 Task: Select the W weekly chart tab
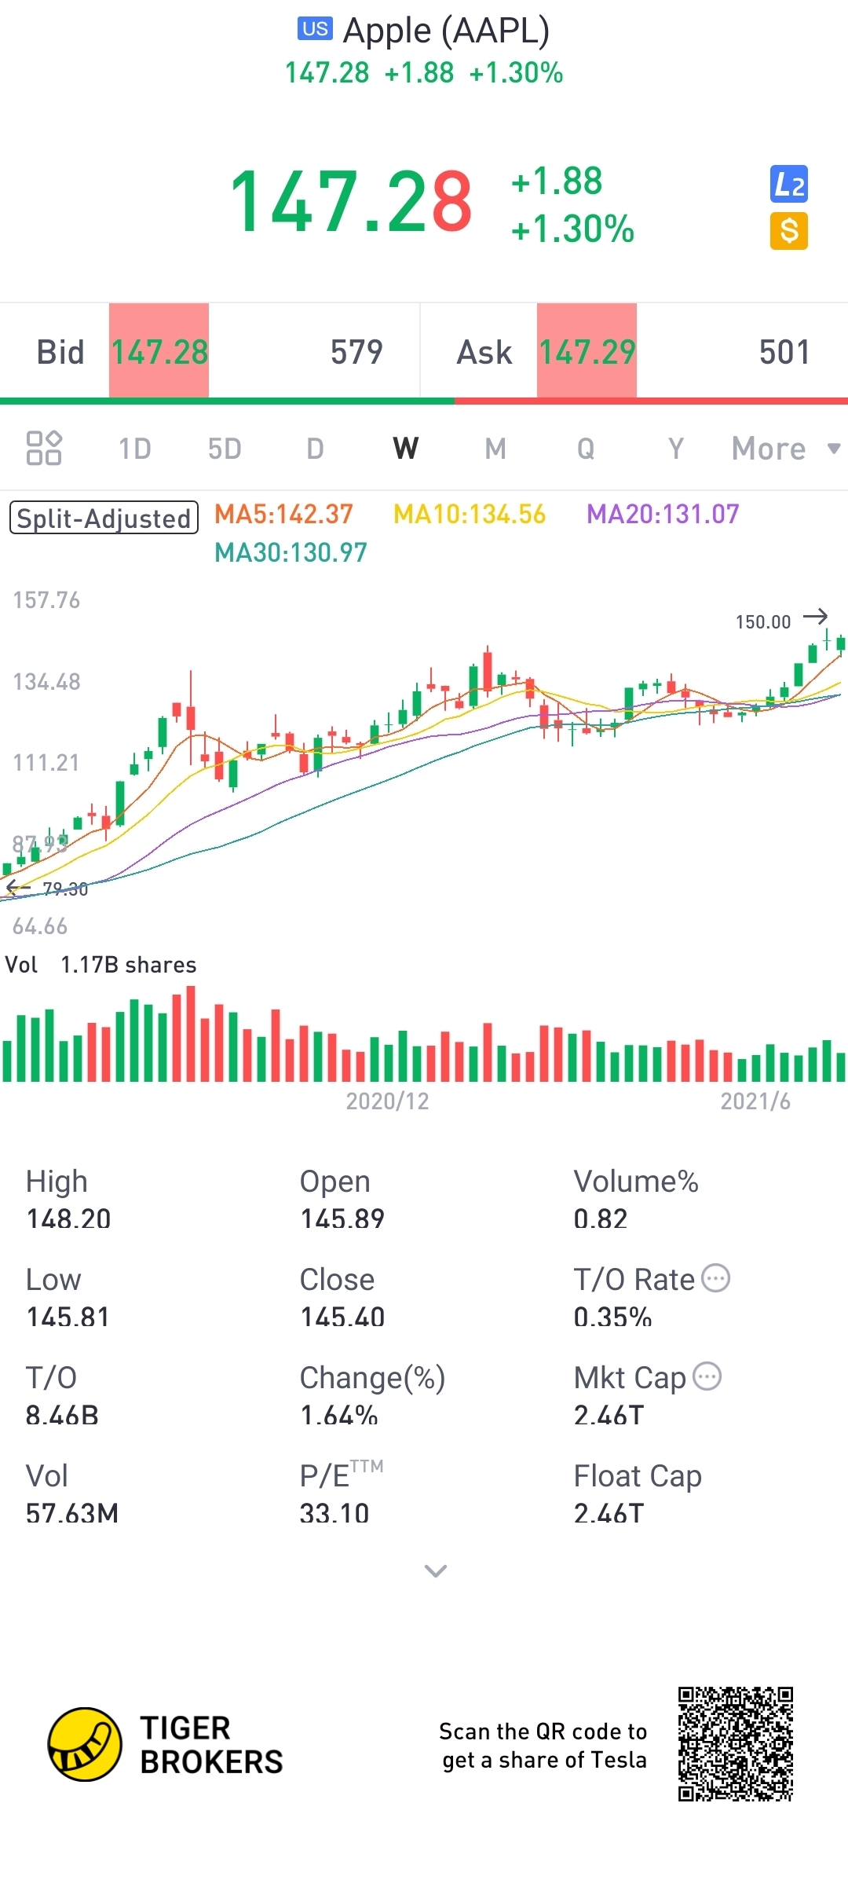[x=405, y=449]
